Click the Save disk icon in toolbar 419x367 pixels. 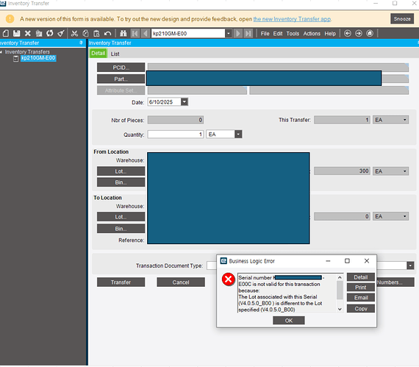click(17, 33)
